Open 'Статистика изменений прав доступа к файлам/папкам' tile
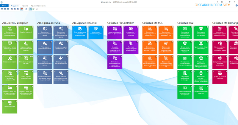238x125 pixels. click(x=115, y=62)
